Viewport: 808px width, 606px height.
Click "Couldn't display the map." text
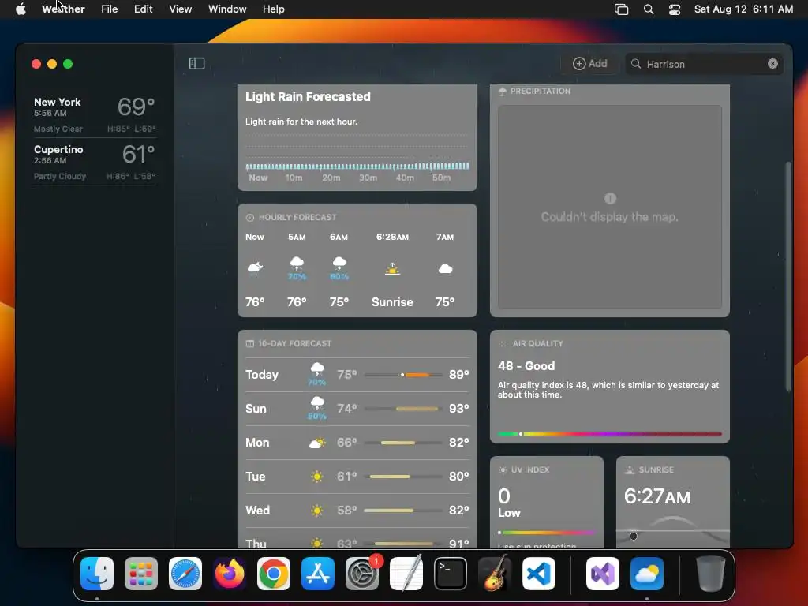(610, 217)
